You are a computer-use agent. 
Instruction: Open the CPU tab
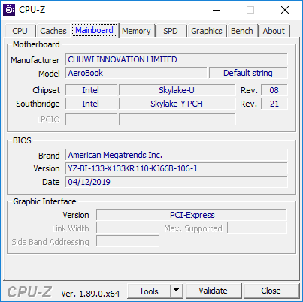click(x=20, y=31)
